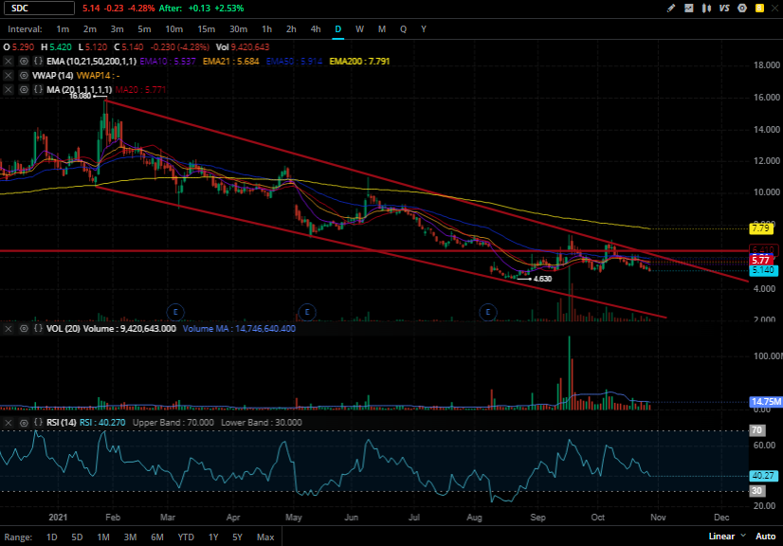Remove the VOL (20) indicator
Viewport: 783px width, 546px height.
click(x=8, y=328)
